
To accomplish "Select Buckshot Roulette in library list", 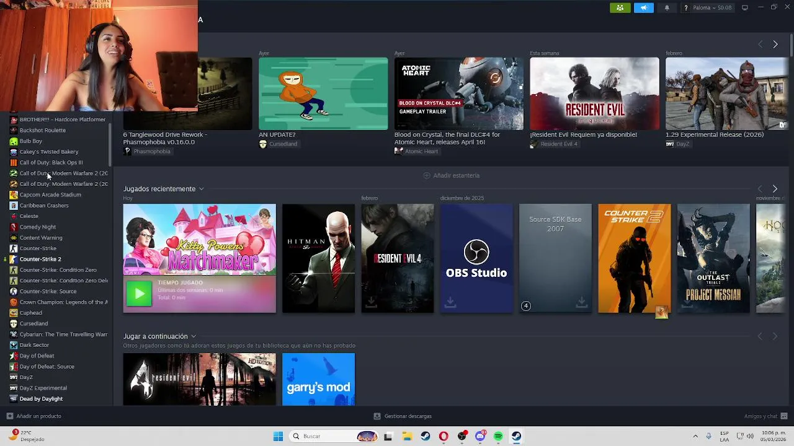I will pos(42,130).
